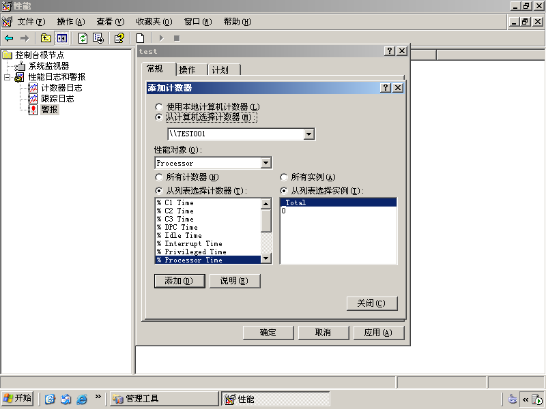The height and width of the screenshot is (409, 546).
Task: Select 从列表选择实例 radio button
Action: [x=284, y=191]
